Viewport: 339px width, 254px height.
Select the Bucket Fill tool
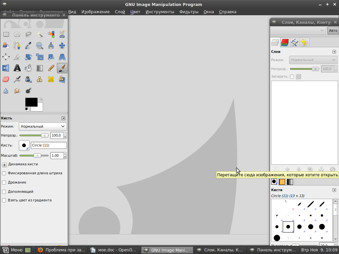tap(28, 68)
